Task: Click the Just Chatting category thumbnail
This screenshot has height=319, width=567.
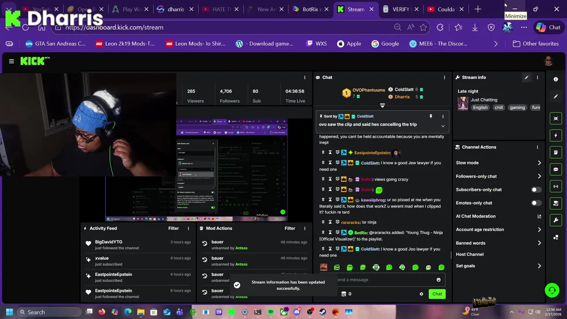Action: pos(463,103)
